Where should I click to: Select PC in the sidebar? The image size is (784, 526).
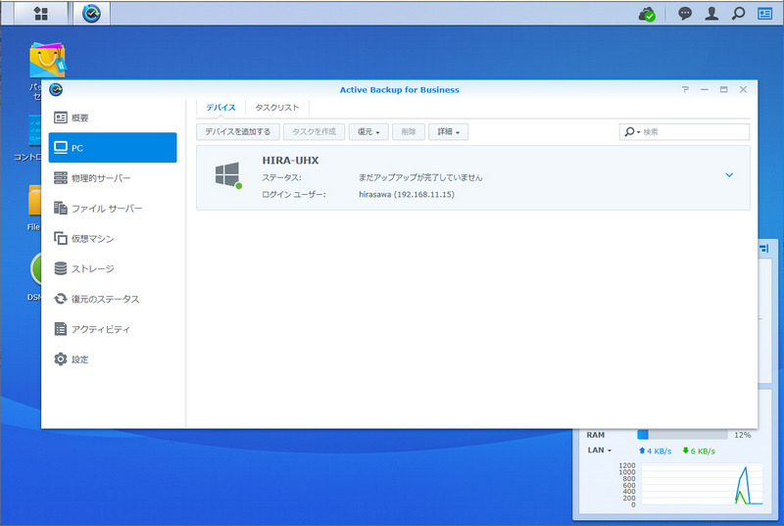(113, 148)
